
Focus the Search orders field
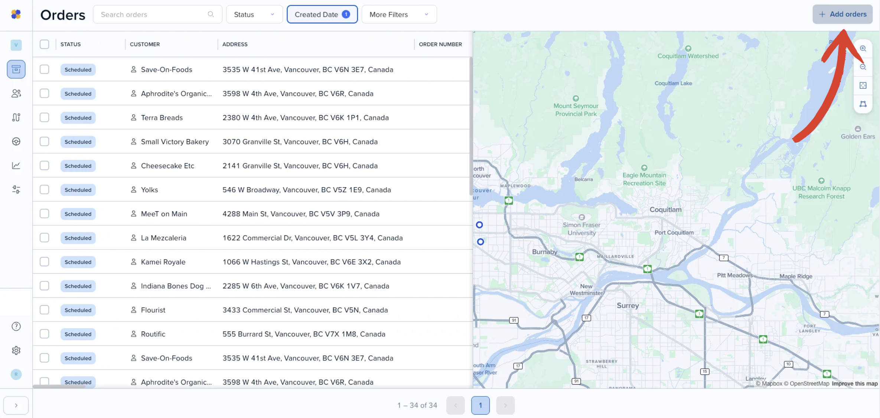157,14
